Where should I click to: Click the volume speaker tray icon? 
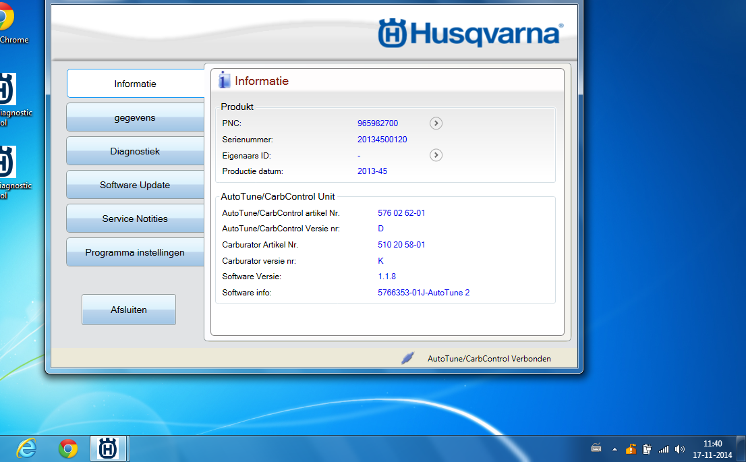click(680, 449)
